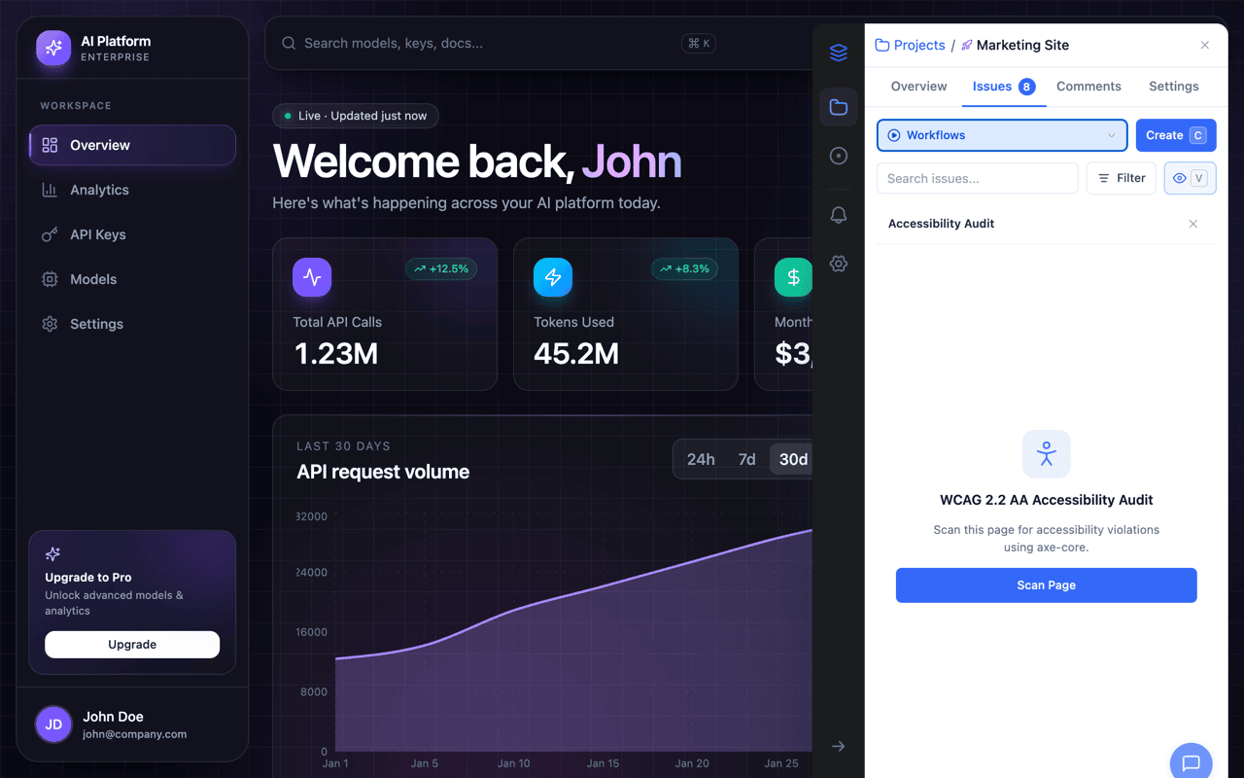Collapse panel with arrow at rail bottom
This screenshot has width=1244, height=778.
point(839,746)
